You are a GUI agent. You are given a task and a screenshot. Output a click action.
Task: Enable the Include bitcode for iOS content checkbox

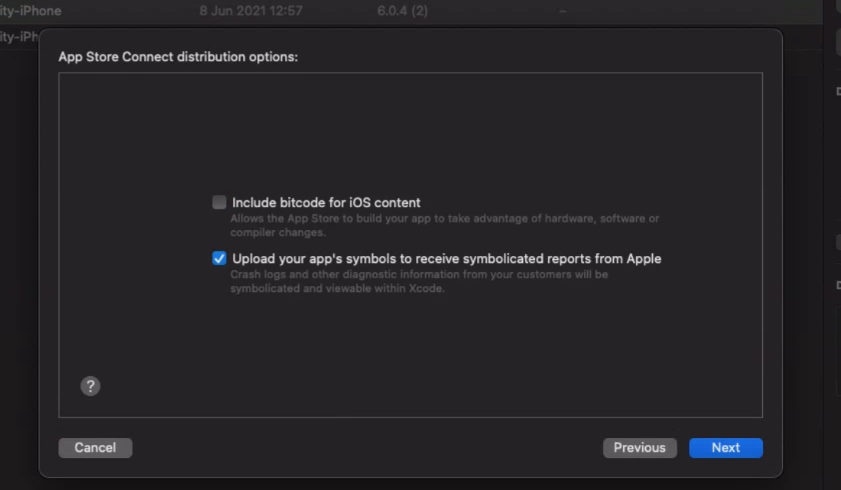coord(219,203)
